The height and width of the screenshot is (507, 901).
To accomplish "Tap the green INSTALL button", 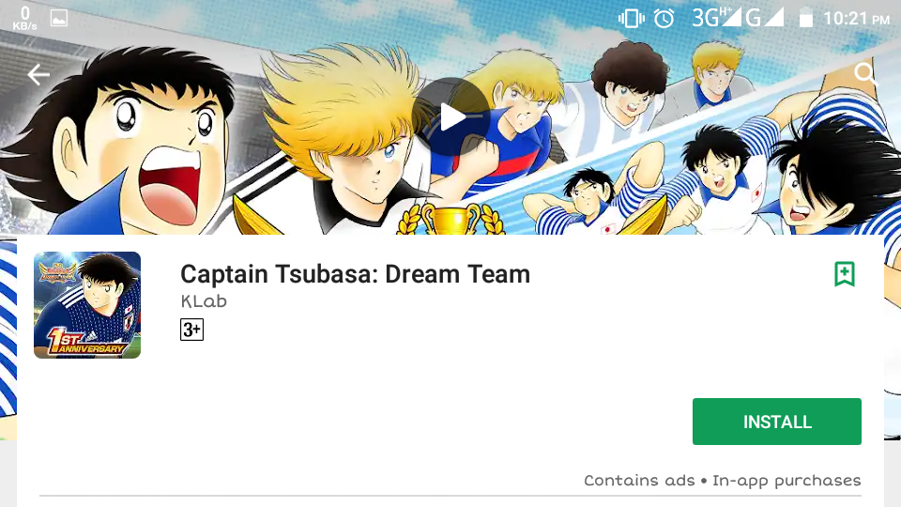I will 777,422.
